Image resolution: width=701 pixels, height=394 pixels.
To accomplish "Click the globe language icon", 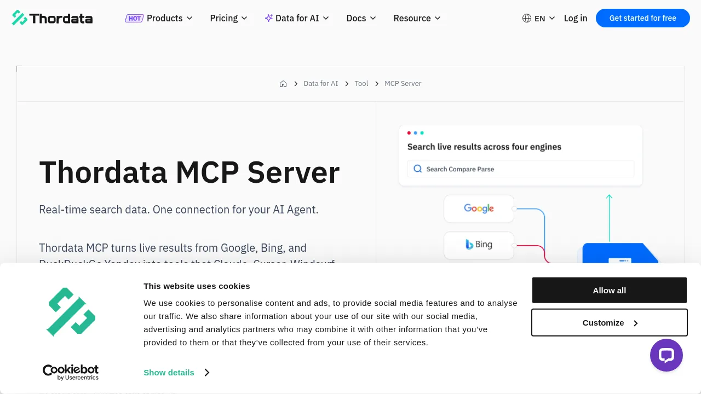I will (527, 18).
